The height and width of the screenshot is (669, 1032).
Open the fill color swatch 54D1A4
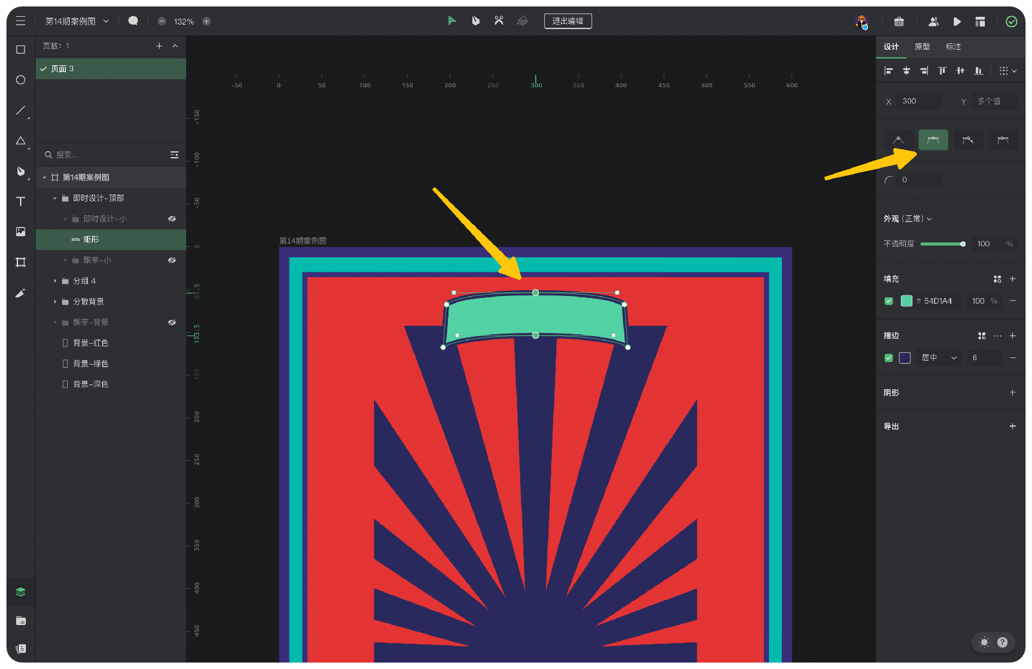point(907,301)
